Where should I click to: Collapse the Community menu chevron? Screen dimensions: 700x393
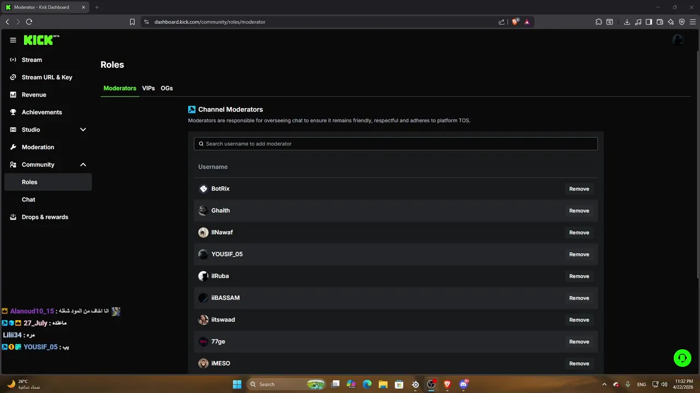[x=83, y=165]
